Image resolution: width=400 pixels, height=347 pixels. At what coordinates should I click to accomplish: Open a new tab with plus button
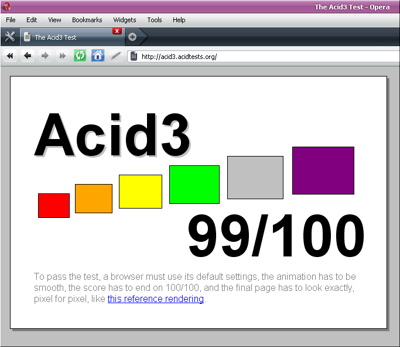[132, 37]
